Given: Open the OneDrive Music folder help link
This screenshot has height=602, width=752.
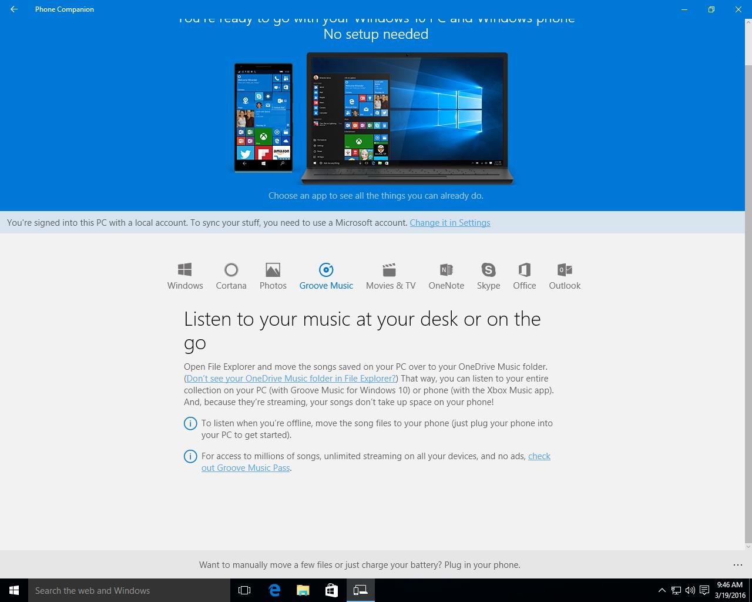Looking at the screenshot, I should (x=291, y=379).
